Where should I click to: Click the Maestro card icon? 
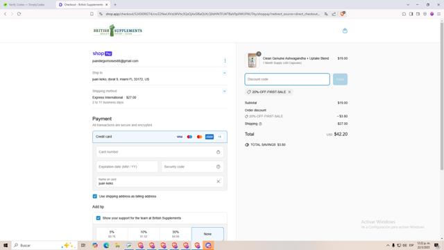(189, 137)
